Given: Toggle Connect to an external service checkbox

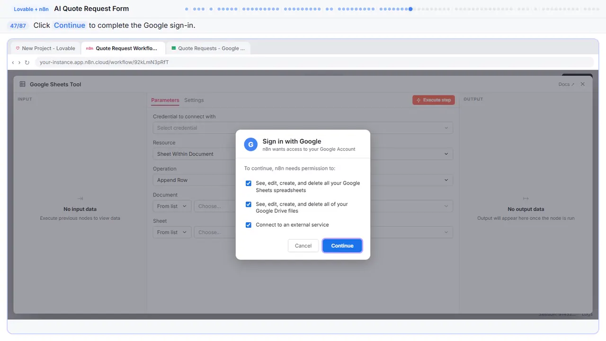Looking at the screenshot, I should point(249,225).
